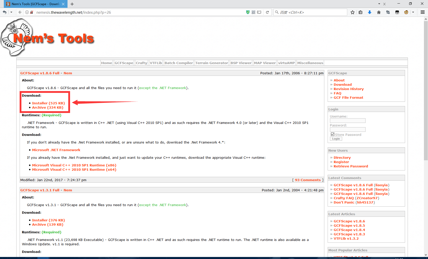The width and height of the screenshot is (428, 259).
Task: Open the Terrain Generator navigation item
Action: [212, 63]
